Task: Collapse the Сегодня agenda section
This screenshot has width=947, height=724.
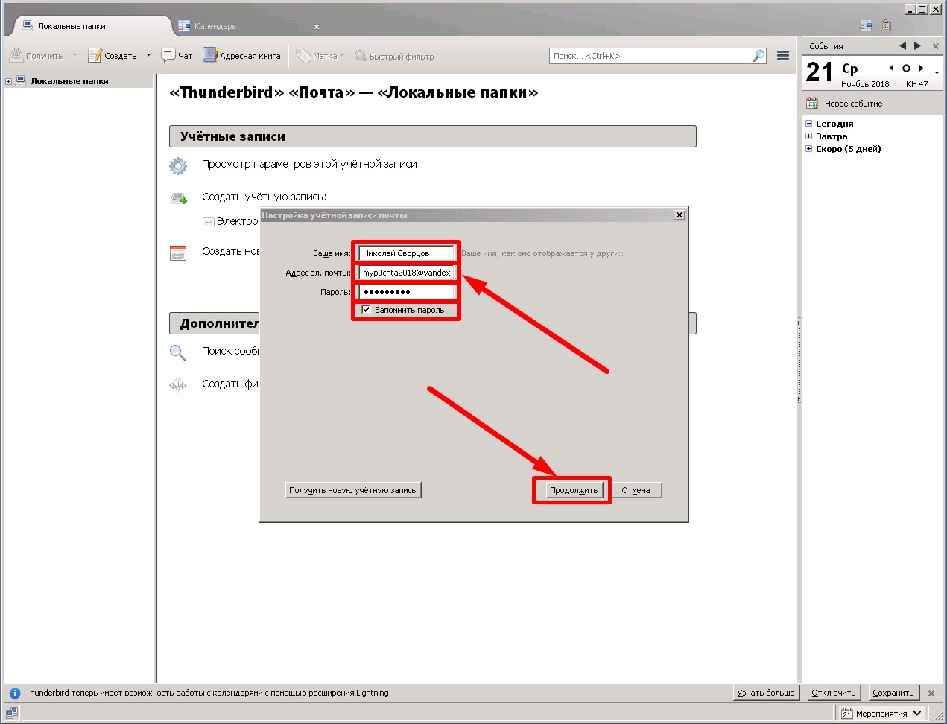Action: 809,124
